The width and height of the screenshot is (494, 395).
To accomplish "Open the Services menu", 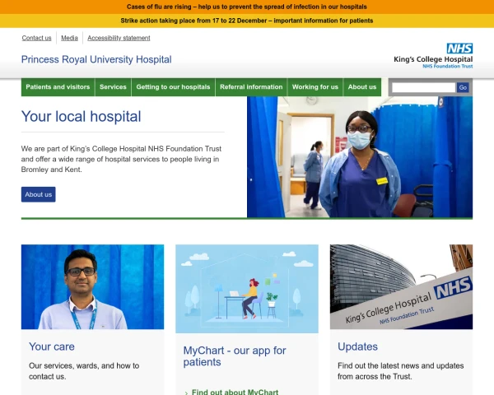I will coord(113,87).
